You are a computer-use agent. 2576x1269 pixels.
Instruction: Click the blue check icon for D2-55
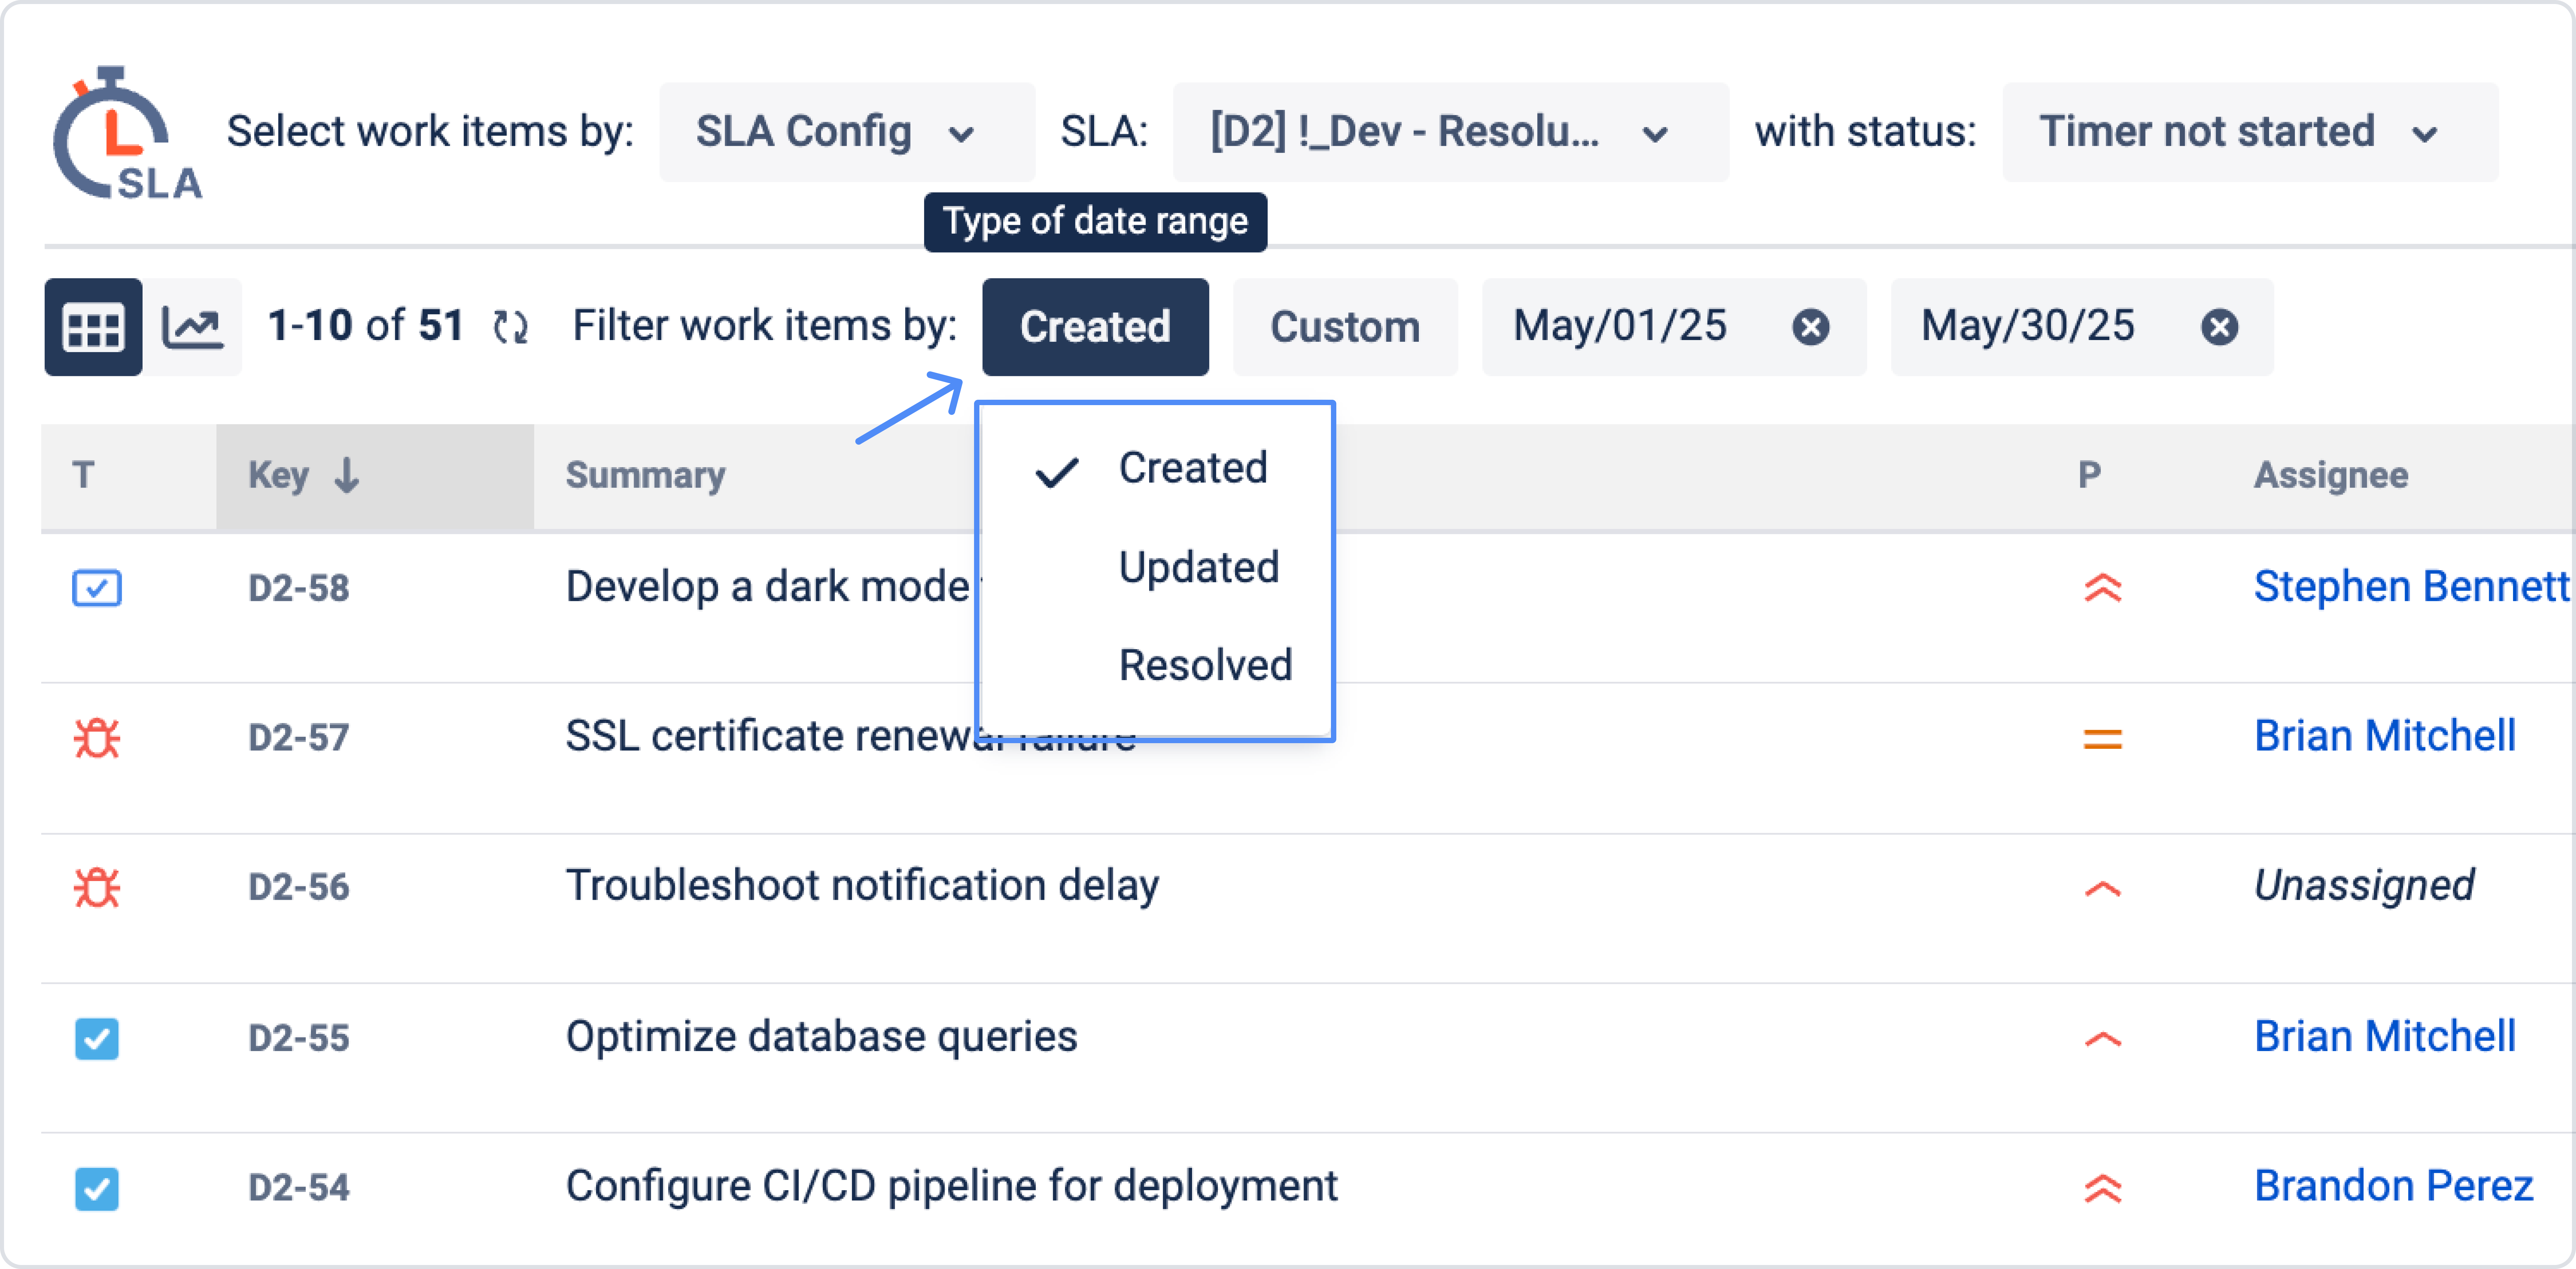click(x=97, y=1038)
